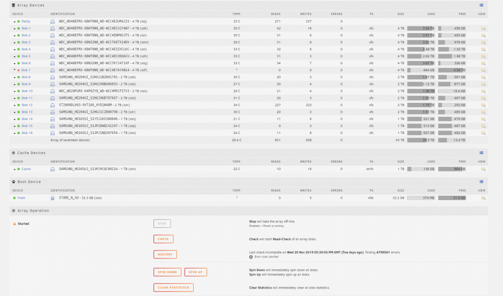Open the Disk 9 settings link
This screenshot has height=296, width=503.
click(26, 84)
